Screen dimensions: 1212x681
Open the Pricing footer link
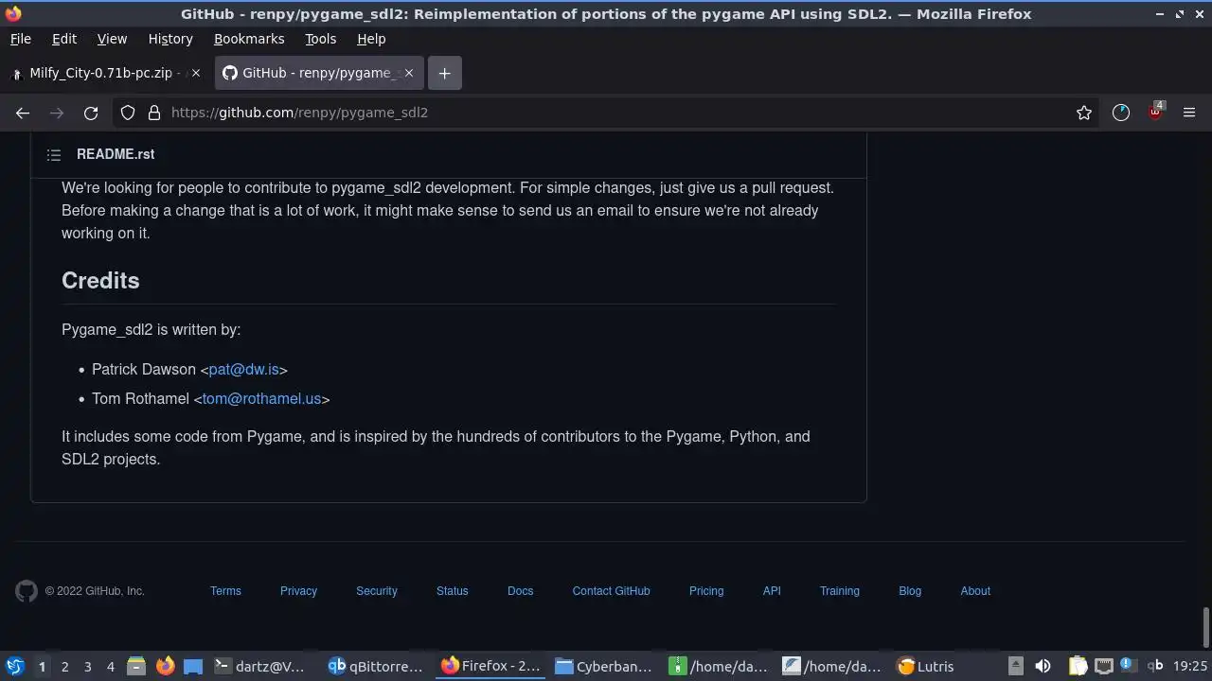(706, 591)
